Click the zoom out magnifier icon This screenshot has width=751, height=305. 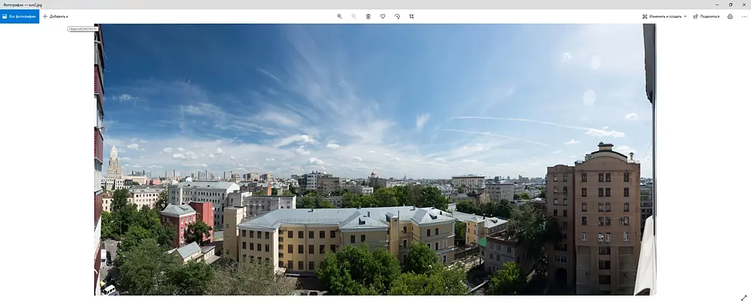(x=354, y=17)
